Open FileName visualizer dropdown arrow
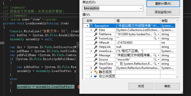The width and height of the screenshot is (191, 96). coord(158,34)
